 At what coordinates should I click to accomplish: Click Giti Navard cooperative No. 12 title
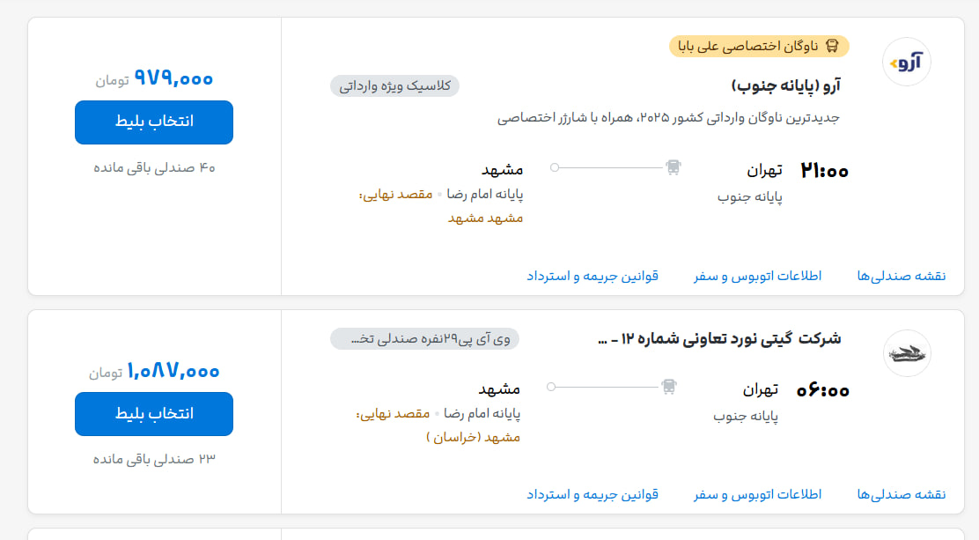(x=719, y=339)
